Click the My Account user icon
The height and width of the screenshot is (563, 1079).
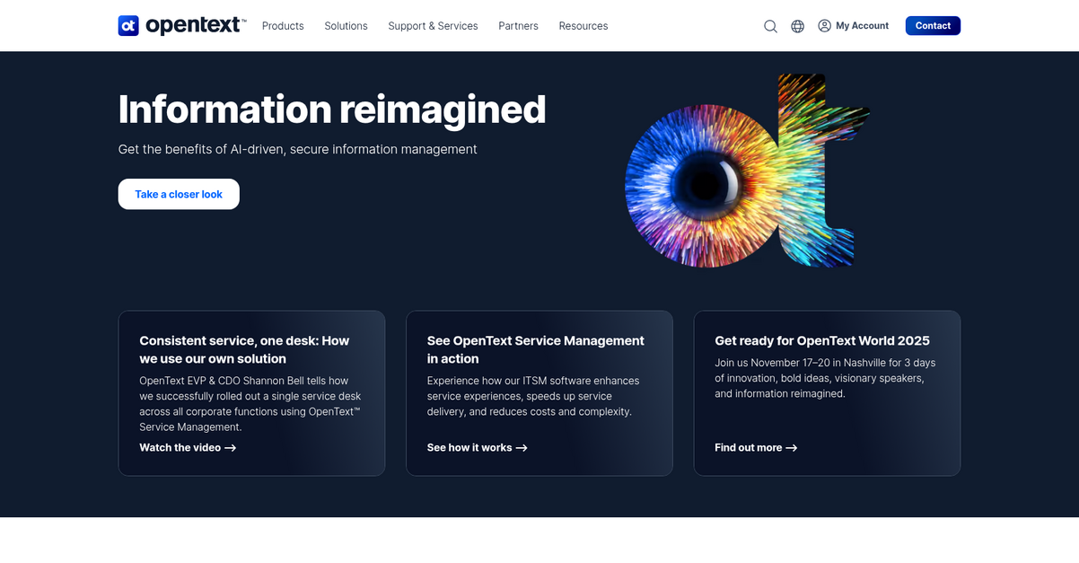pos(824,26)
